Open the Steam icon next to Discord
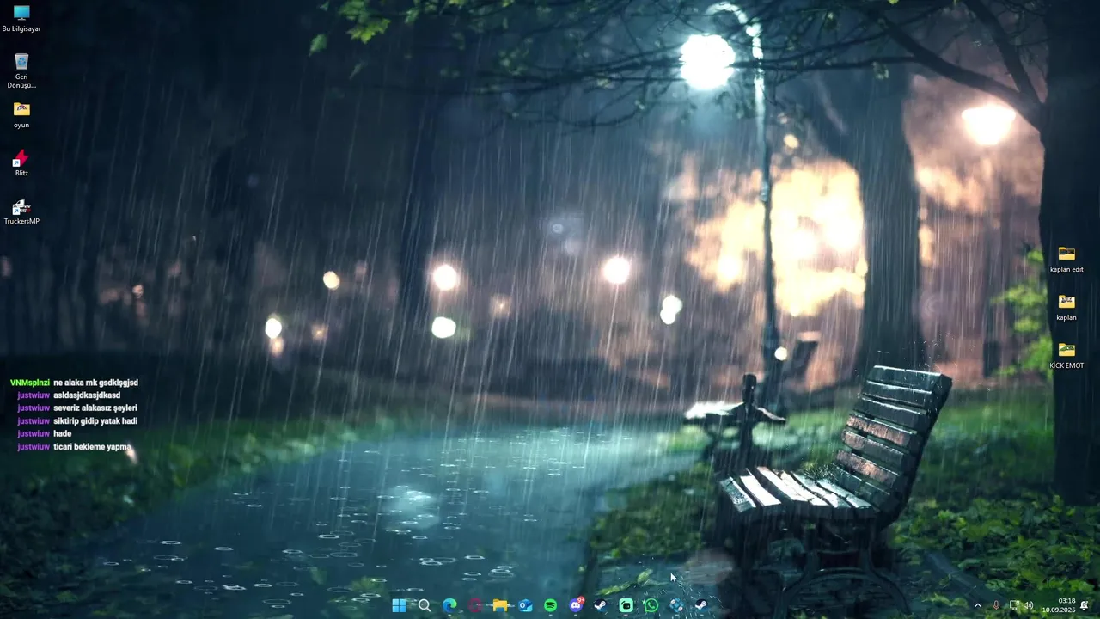The image size is (1100, 619). (601, 605)
